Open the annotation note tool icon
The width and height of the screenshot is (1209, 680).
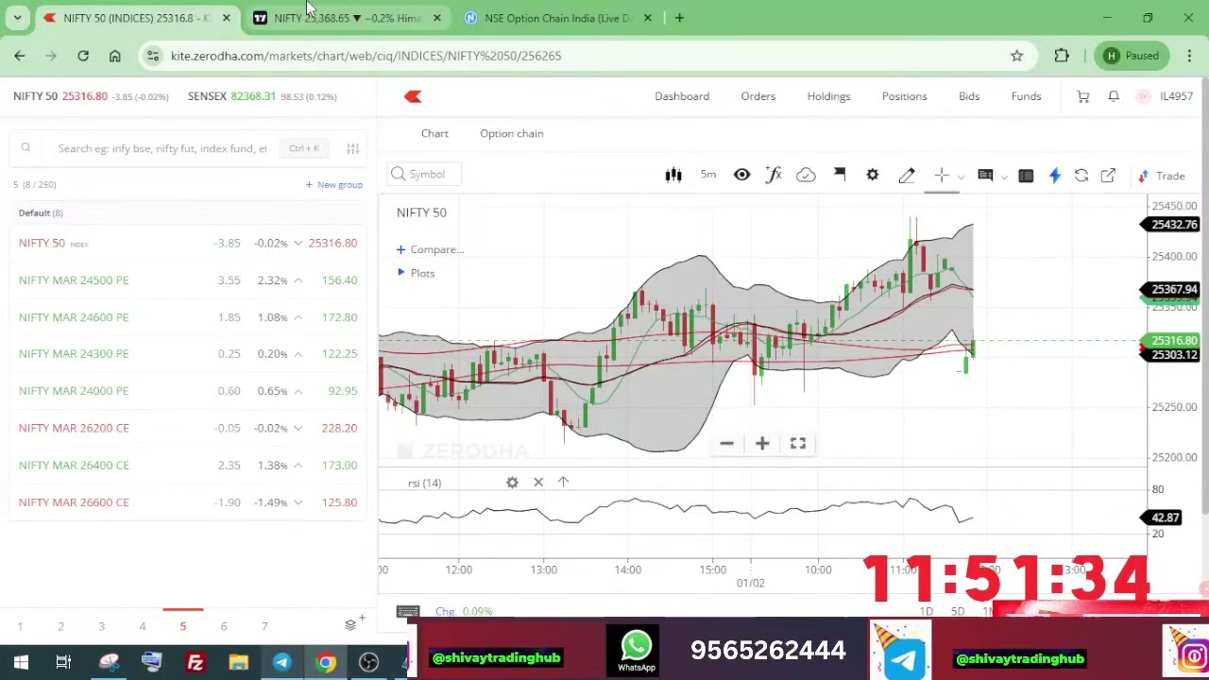point(985,175)
